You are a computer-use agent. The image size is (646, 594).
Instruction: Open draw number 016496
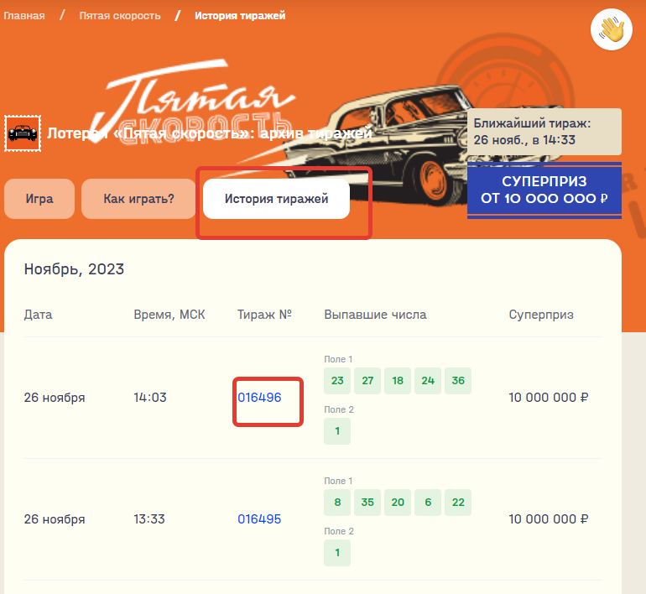coord(259,398)
